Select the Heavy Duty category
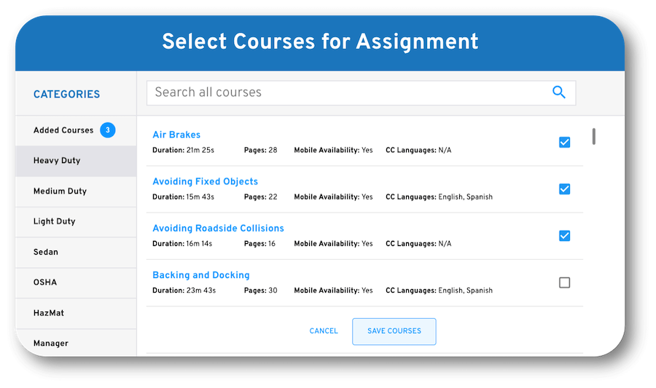This screenshot has height=388, width=656. coord(57,161)
